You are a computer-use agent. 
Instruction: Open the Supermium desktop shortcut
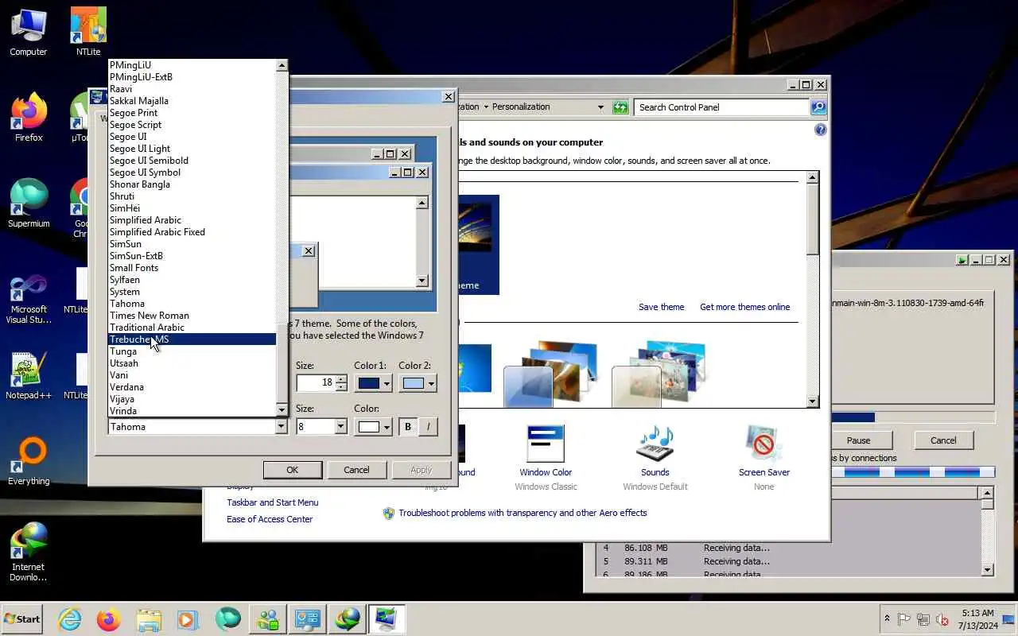pos(29,204)
